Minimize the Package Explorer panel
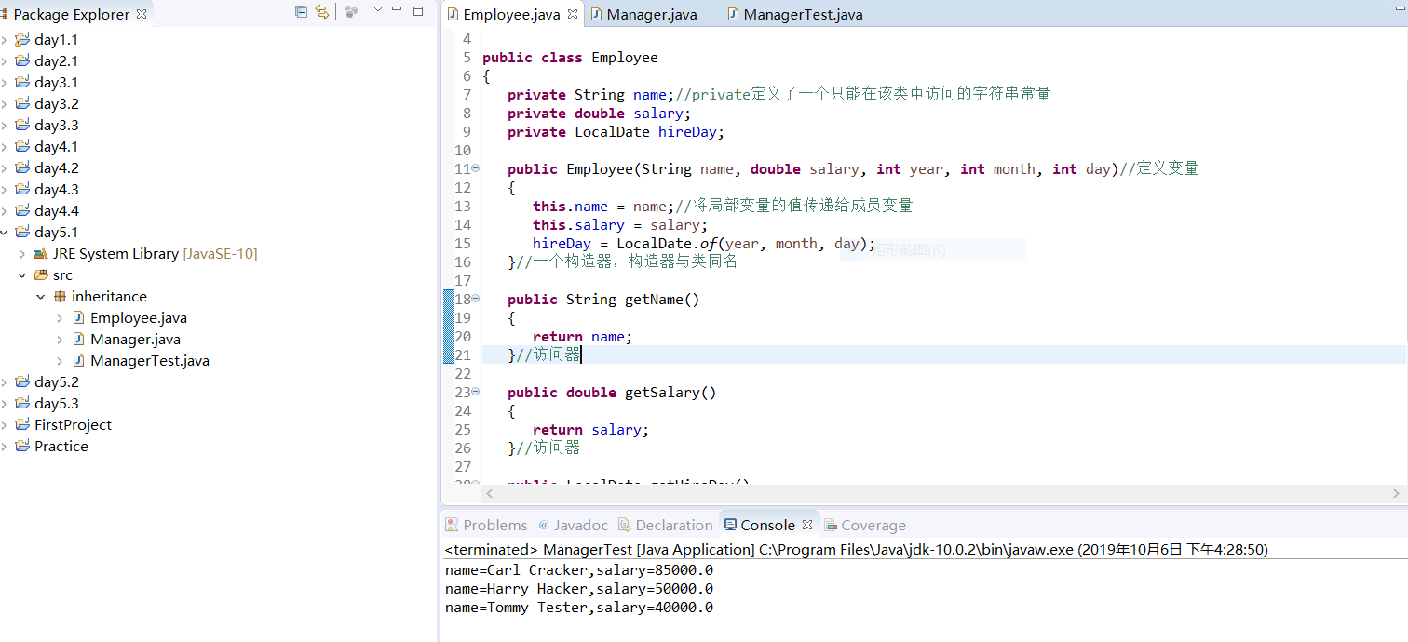 pos(398,9)
